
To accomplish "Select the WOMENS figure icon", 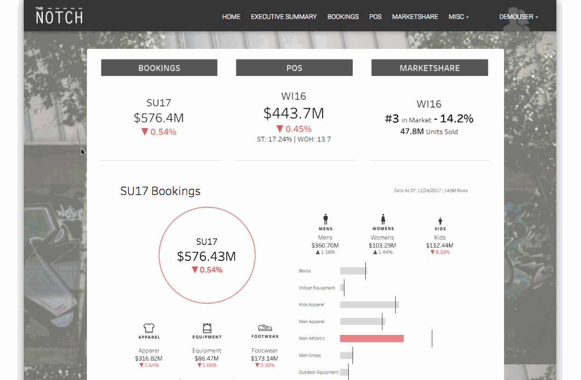I will [383, 219].
